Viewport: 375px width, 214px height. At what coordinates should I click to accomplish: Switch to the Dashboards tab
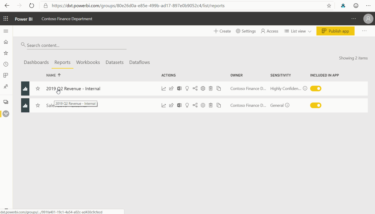(x=36, y=62)
